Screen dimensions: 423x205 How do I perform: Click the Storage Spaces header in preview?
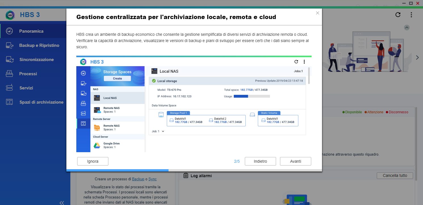pos(117,72)
